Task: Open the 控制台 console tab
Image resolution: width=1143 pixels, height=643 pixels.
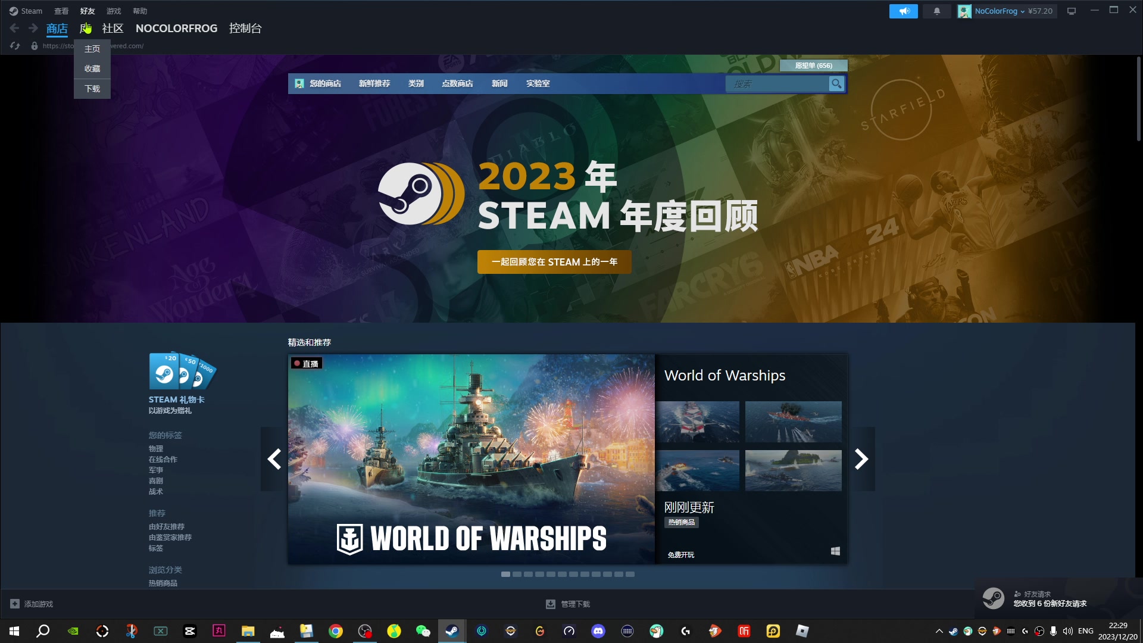Action: tap(245, 28)
